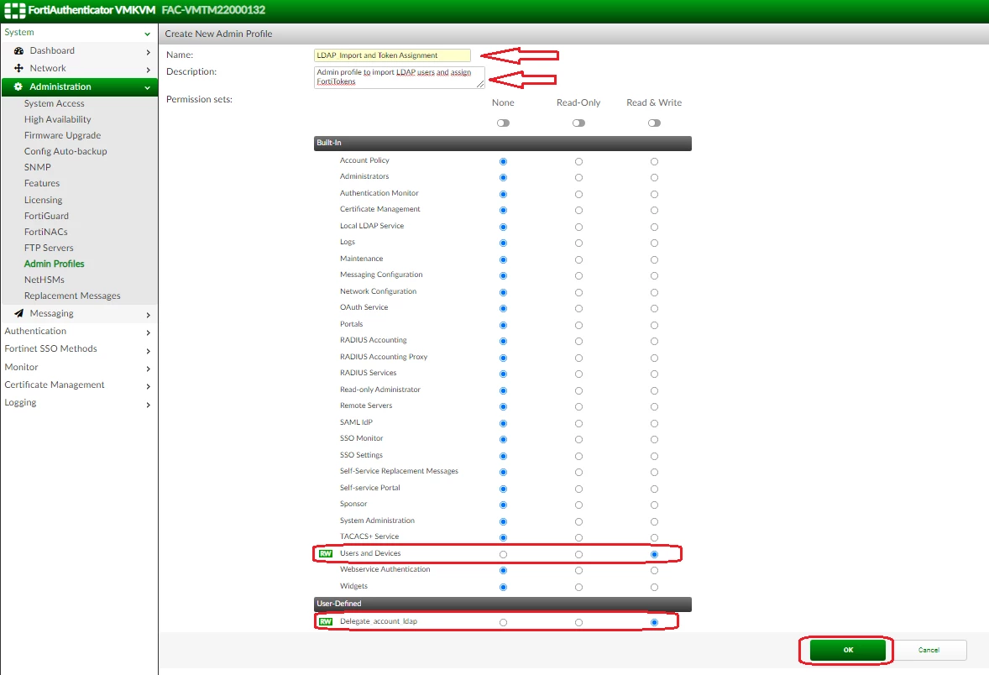Screen dimensions: 989x675
Task: Set Remote Servers to Read & Write
Action: coord(654,407)
